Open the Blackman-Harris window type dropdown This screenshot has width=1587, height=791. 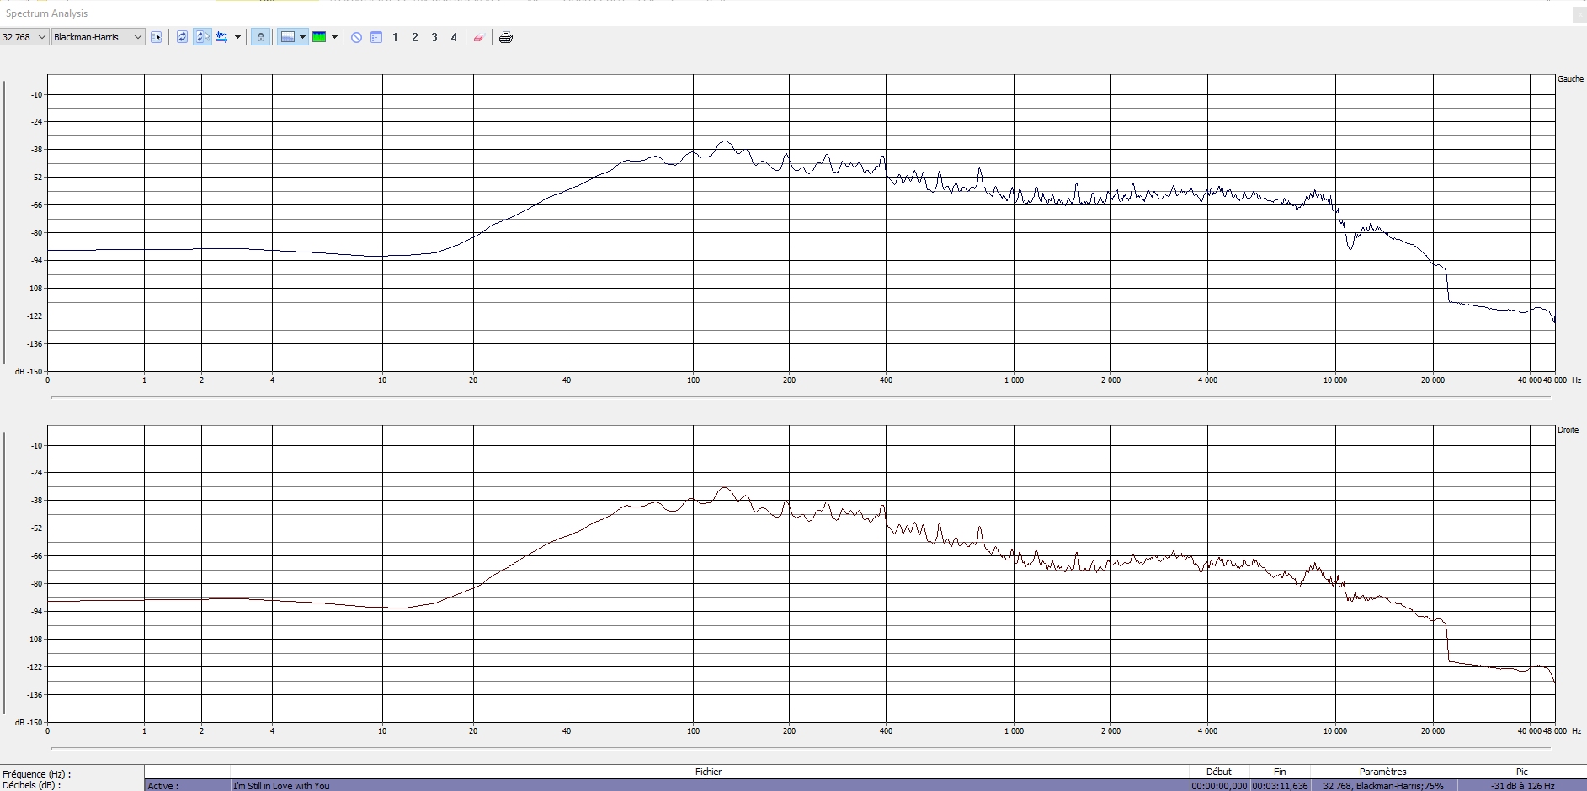(x=98, y=37)
